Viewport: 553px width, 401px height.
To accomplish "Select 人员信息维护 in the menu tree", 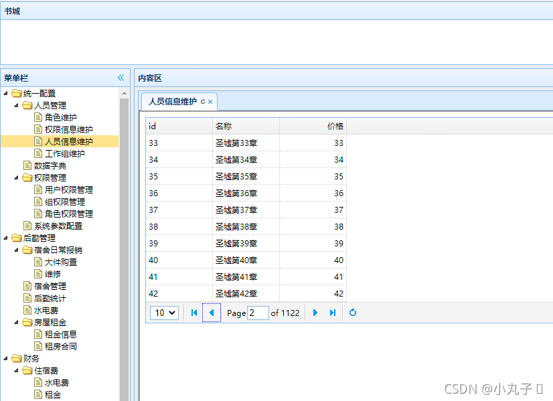I will (x=69, y=141).
